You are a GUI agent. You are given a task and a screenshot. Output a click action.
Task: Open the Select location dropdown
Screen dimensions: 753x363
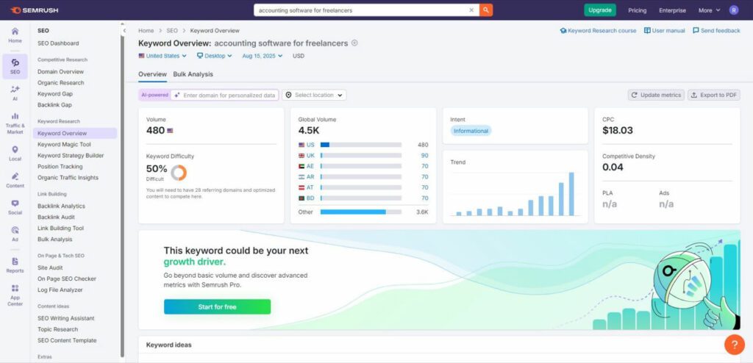(x=314, y=95)
